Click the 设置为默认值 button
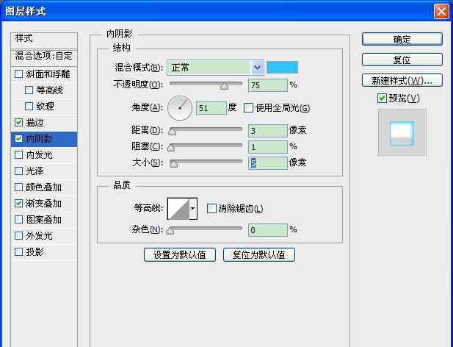 click(180, 255)
